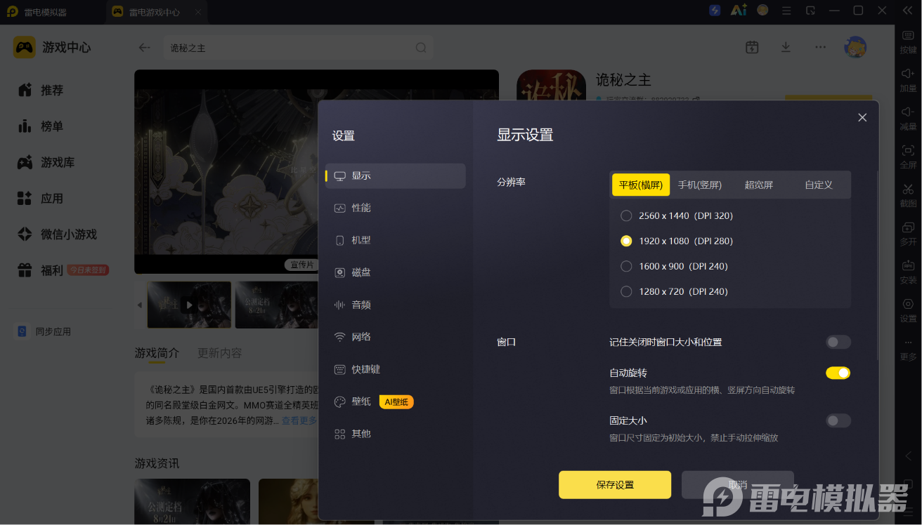
Task: Close the settings dialog
Action: pyautogui.click(x=862, y=117)
